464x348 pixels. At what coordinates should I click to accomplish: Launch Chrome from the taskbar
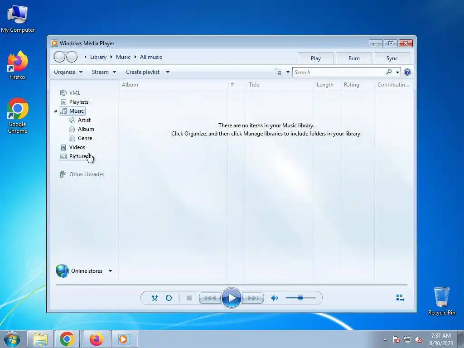click(67, 339)
